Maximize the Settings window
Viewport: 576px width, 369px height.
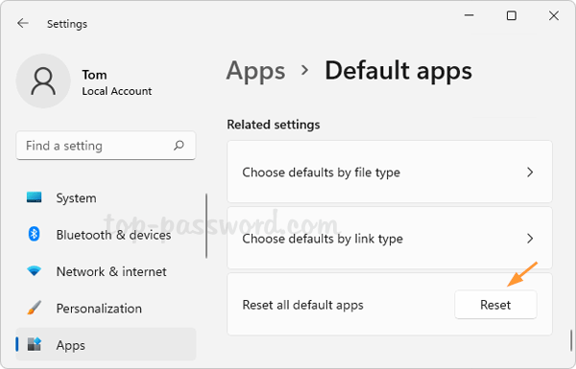click(512, 15)
